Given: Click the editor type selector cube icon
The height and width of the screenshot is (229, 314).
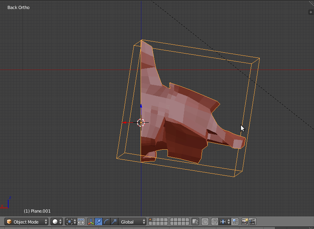Looking at the screenshot, I should [x=8, y=222].
